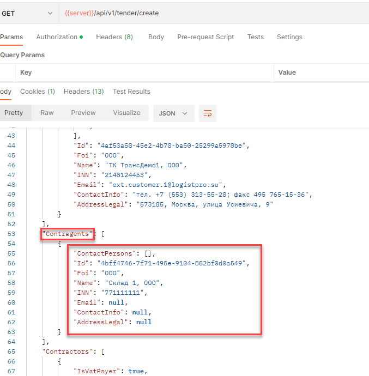
Task: Open the request Body tab
Action: (x=156, y=37)
